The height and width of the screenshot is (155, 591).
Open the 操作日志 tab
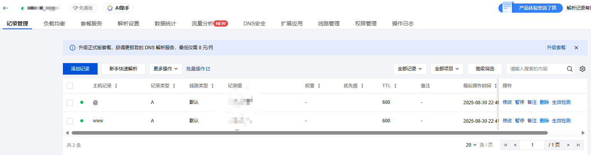[x=403, y=23]
